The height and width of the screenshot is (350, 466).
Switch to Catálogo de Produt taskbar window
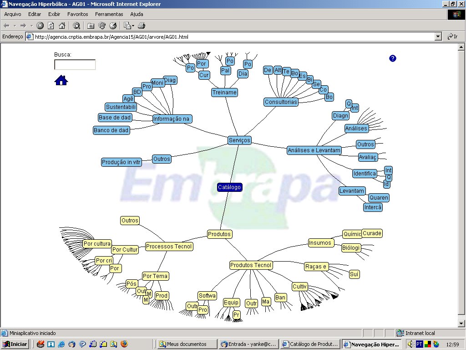310,345
